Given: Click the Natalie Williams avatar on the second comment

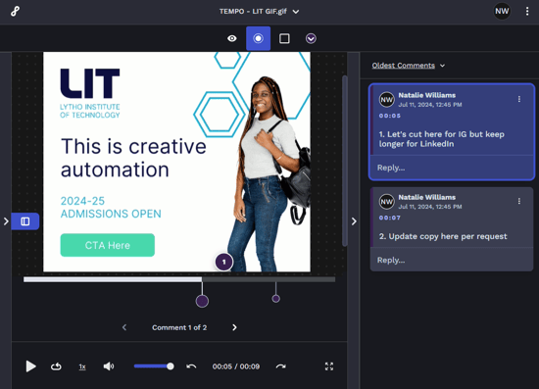Looking at the screenshot, I should click(387, 202).
